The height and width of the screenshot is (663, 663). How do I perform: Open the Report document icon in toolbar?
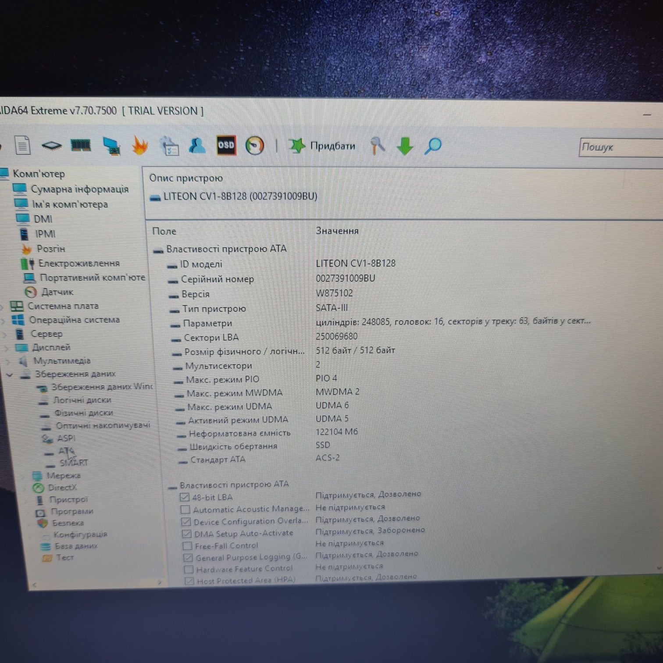coord(23,145)
